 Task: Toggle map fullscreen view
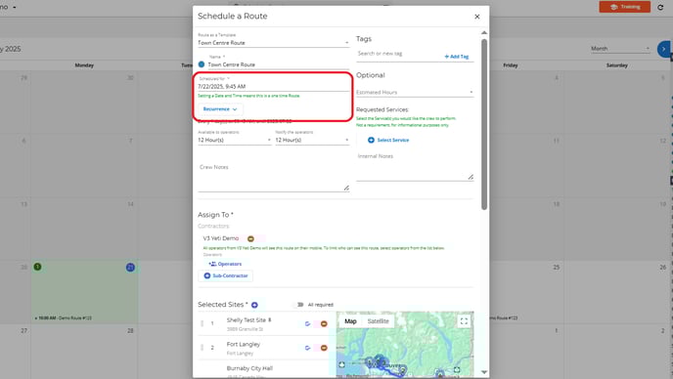pos(464,321)
